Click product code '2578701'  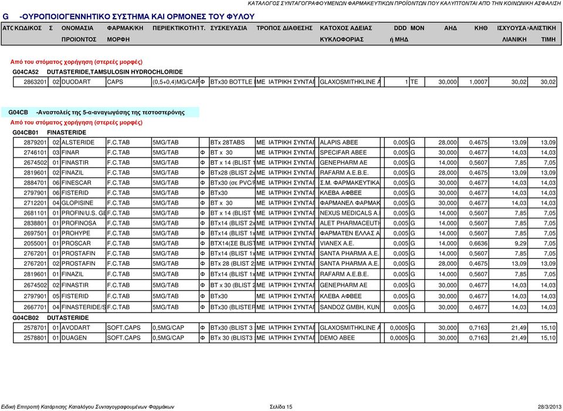coord(35,328)
